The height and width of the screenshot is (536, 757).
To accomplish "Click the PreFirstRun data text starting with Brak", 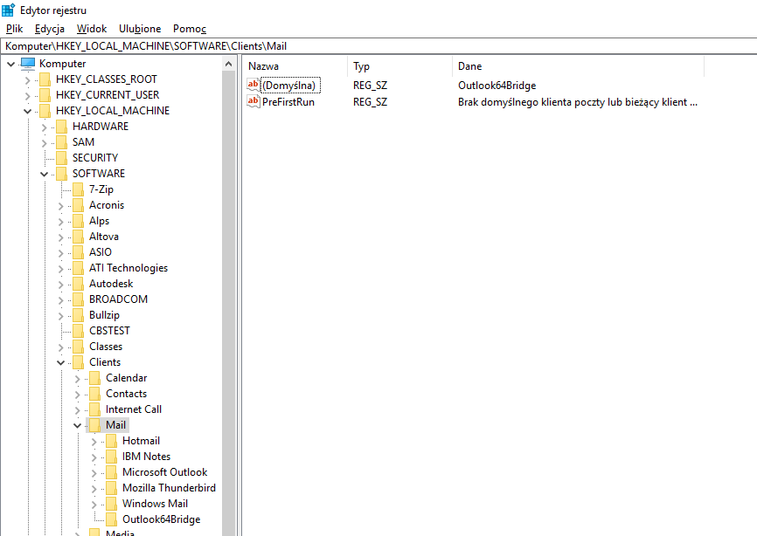I will [x=578, y=102].
